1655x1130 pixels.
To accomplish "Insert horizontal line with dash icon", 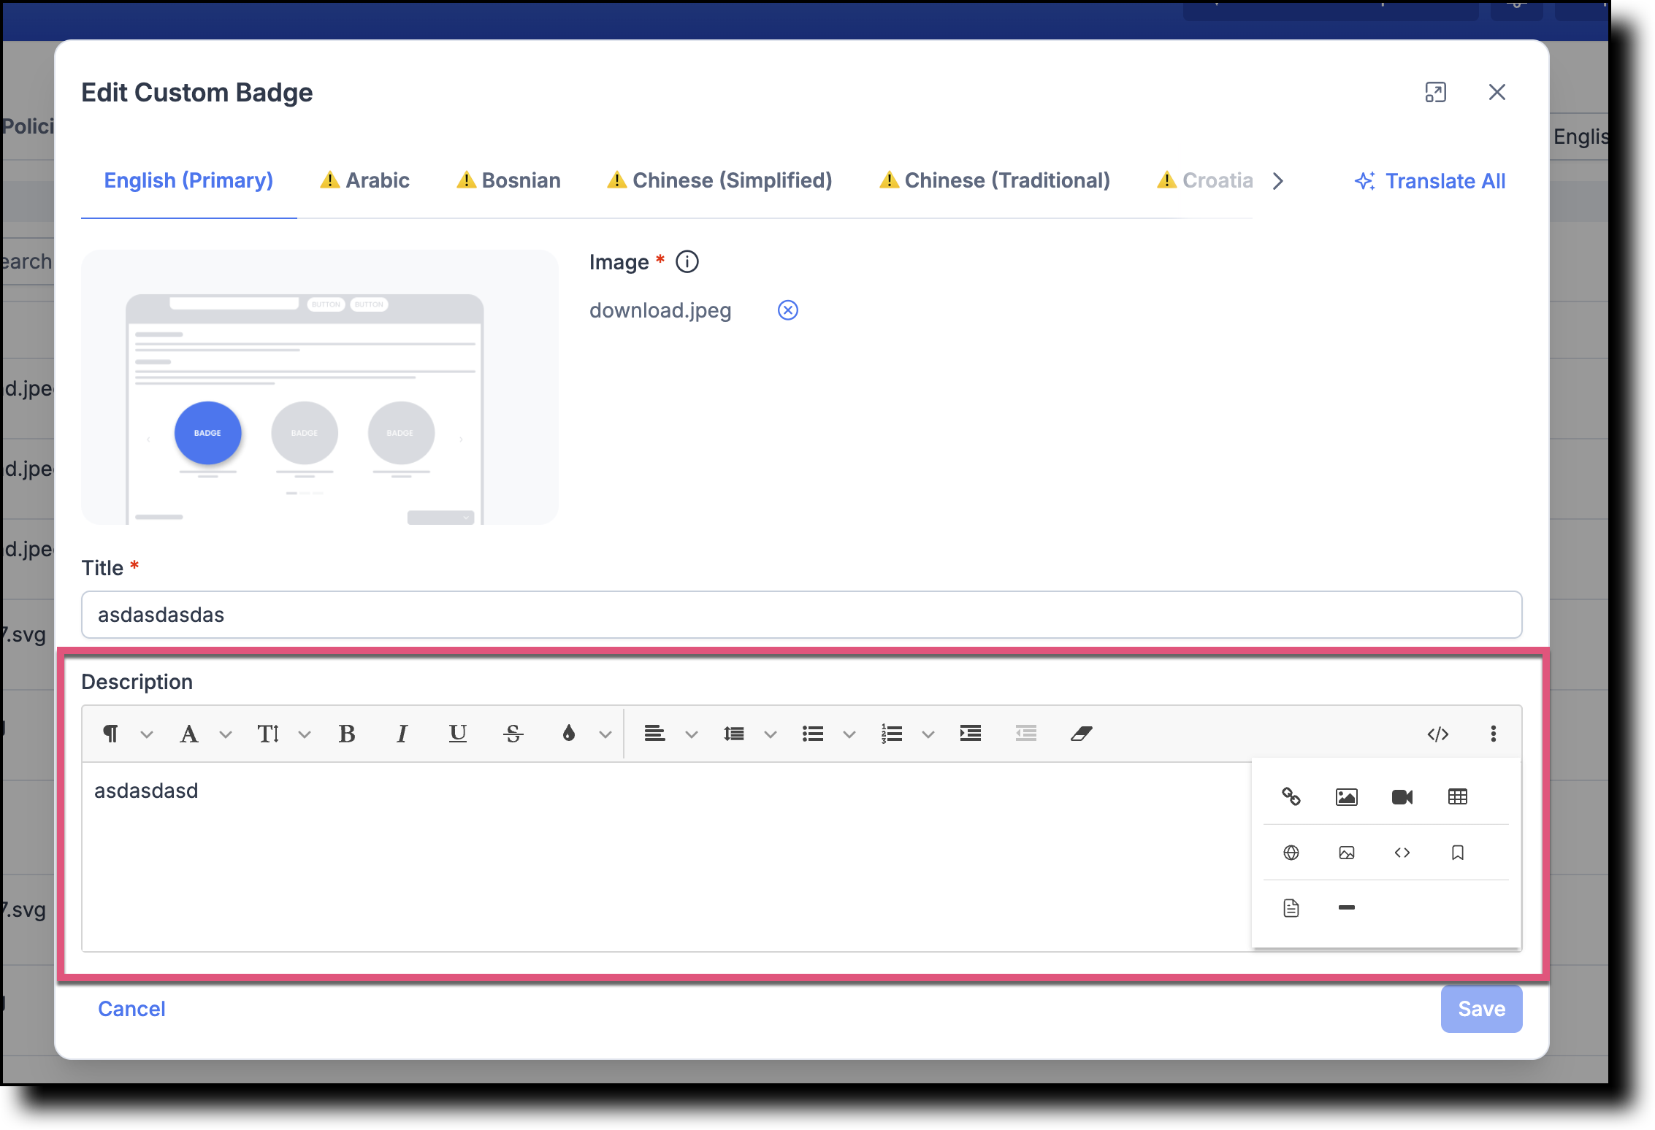I will pyautogui.click(x=1346, y=907).
